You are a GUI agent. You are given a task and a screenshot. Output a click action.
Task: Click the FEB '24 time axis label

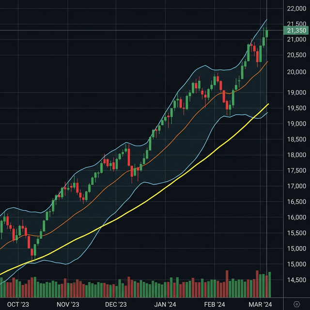[215, 304]
